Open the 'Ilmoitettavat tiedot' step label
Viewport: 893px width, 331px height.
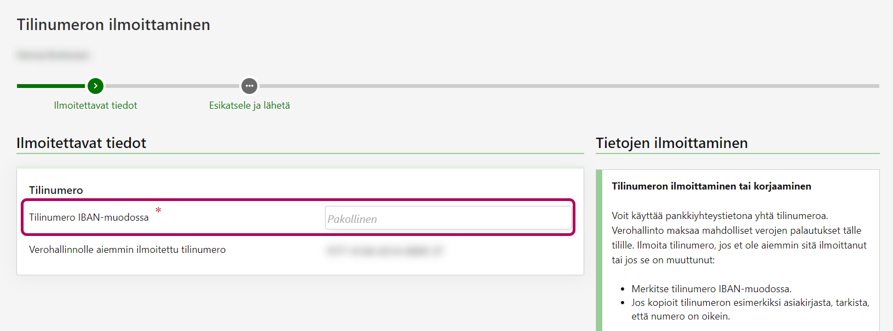pyautogui.click(x=95, y=105)
